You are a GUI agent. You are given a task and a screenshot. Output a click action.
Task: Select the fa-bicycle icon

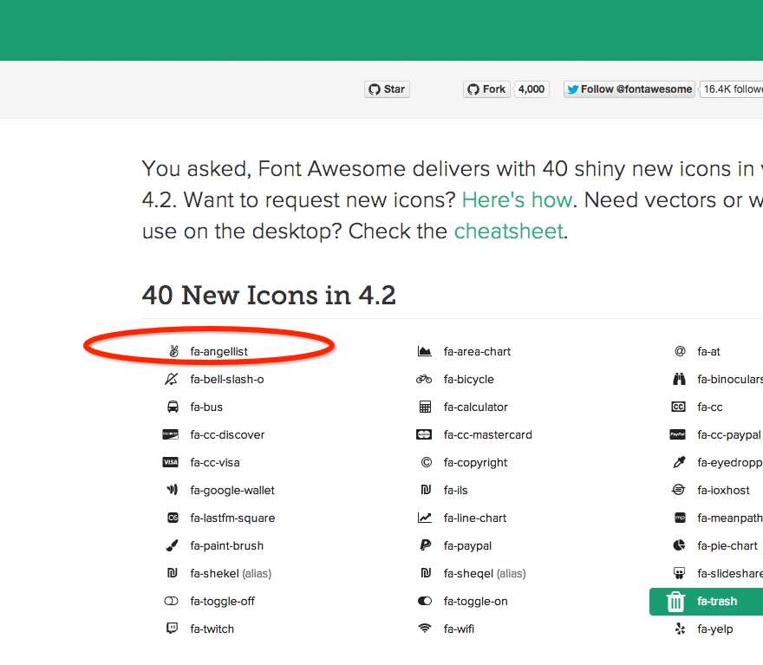tap(424, 379)
